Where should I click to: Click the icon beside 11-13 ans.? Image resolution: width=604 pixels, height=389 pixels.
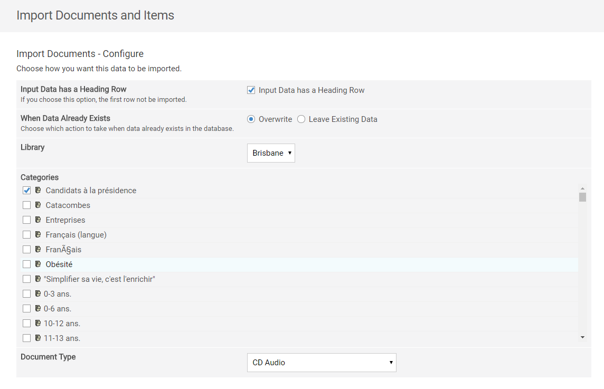point(38,338)
